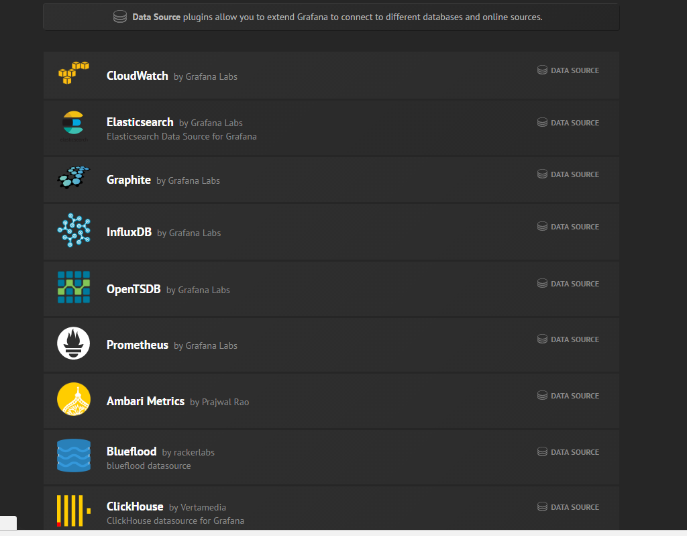Click the database icon in CloudWatch row
Screen dimensions: 687x536
(542, 70)
